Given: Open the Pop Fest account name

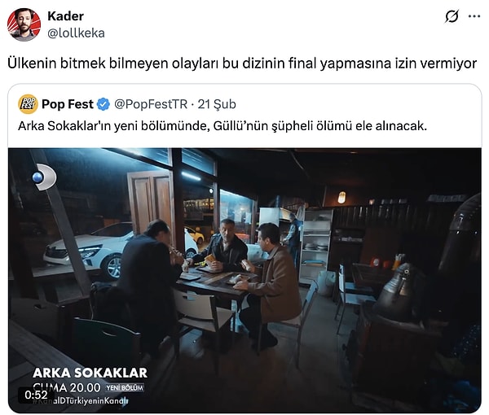Looking at the screenshot, I should point(68,104).
